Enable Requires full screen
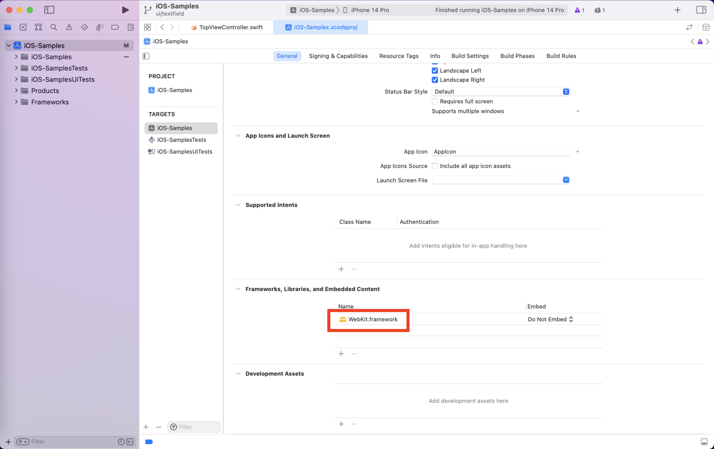 point(435,101)
